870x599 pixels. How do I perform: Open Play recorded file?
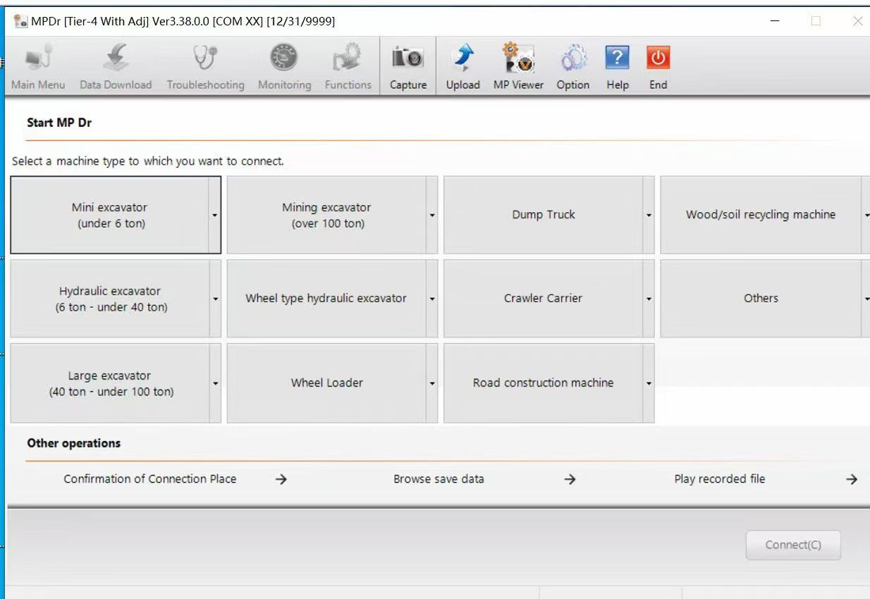(x=719, y=479)
